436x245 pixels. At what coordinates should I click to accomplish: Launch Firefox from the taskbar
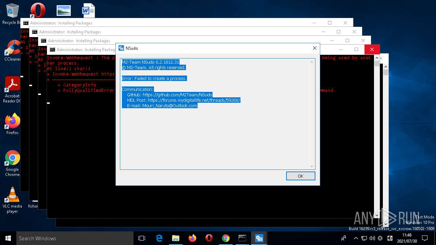192,238
